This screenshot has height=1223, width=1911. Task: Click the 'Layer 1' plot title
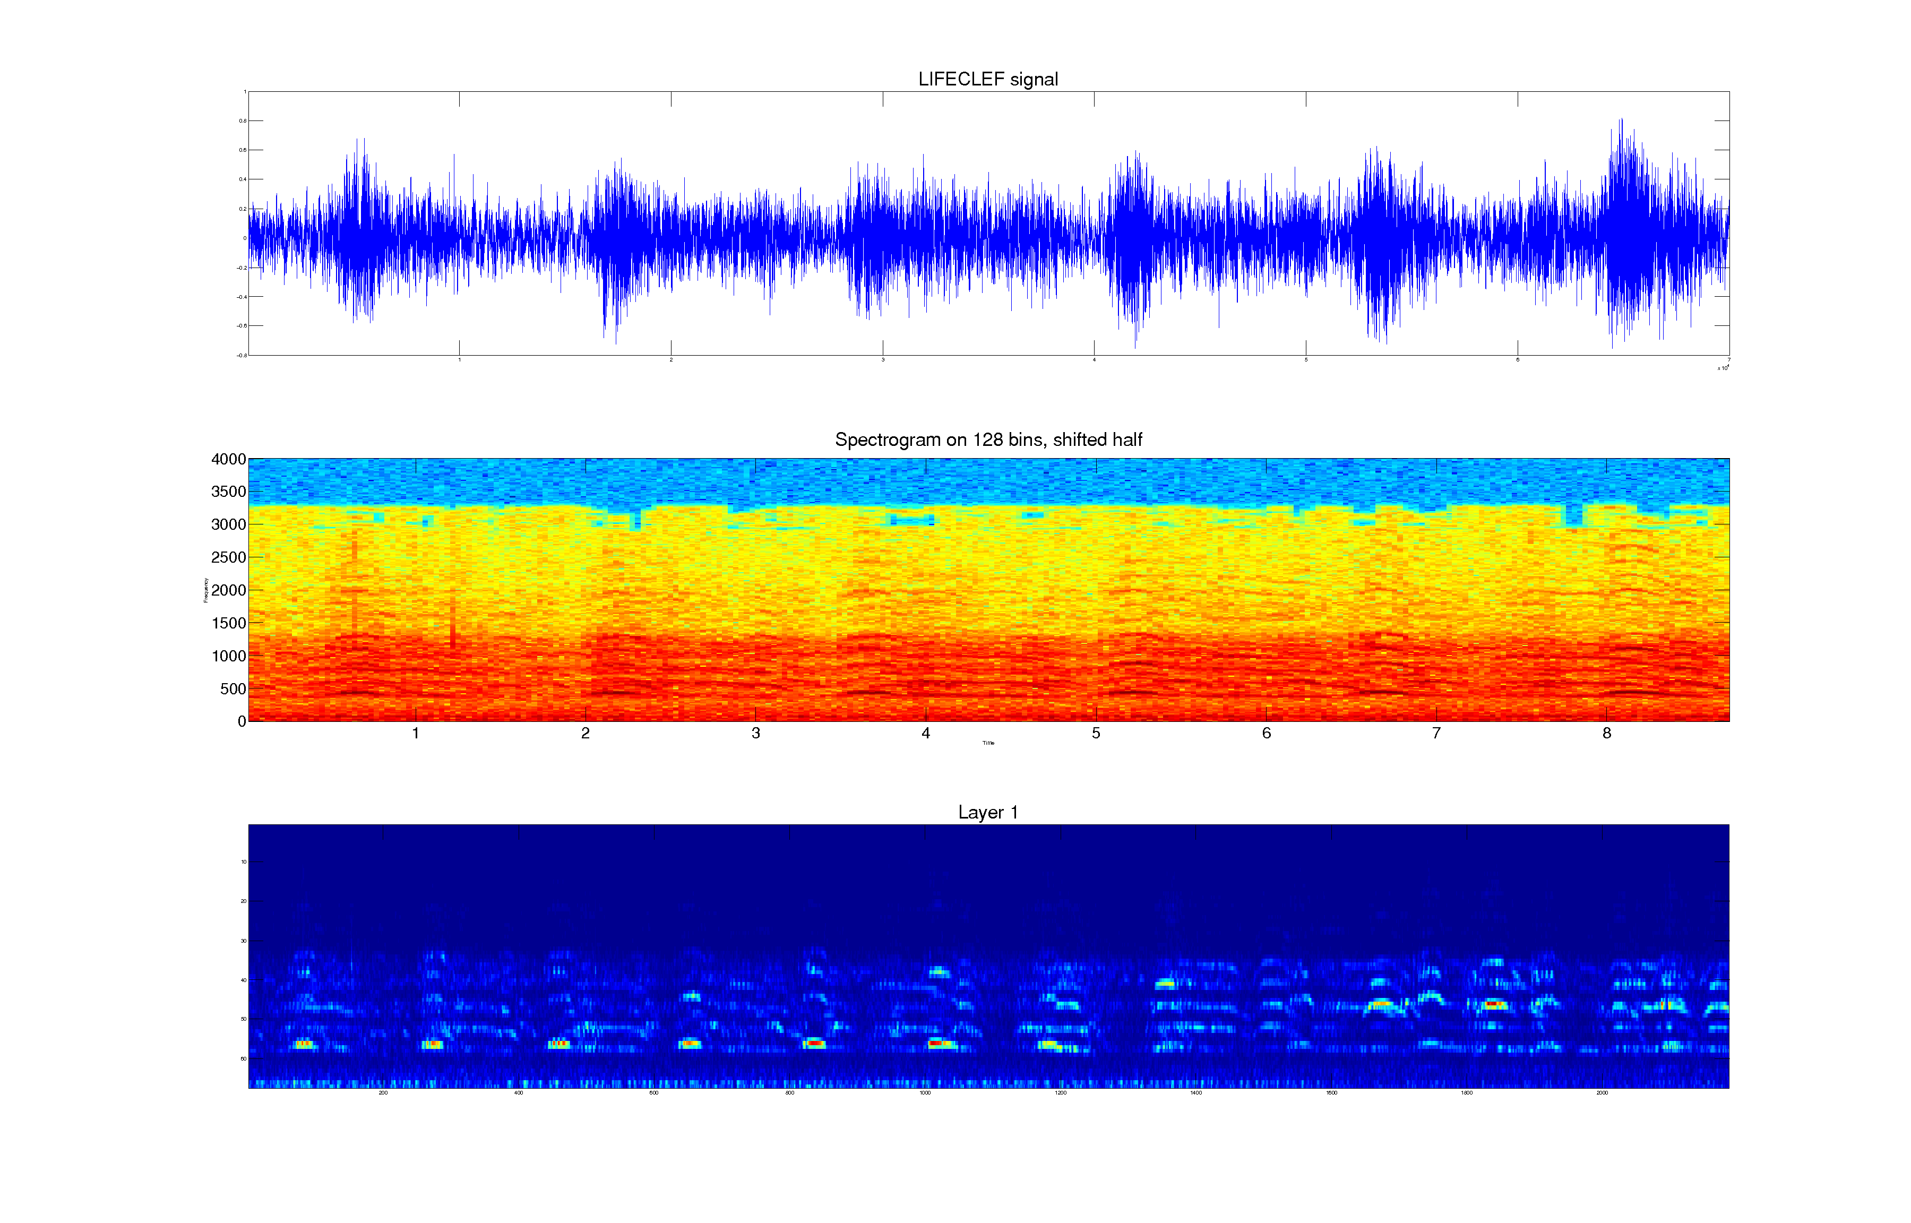pos(988,813)
